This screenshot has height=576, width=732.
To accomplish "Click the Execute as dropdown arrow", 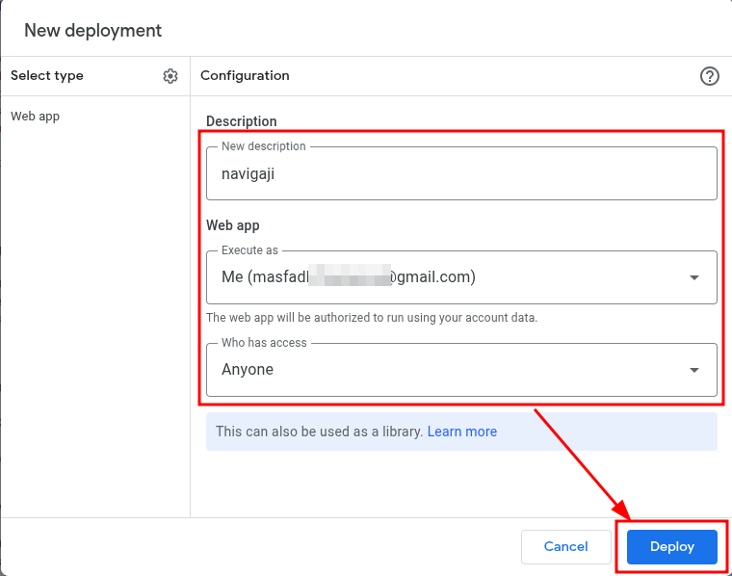I will pyautogui.click(x=694, y=277).
